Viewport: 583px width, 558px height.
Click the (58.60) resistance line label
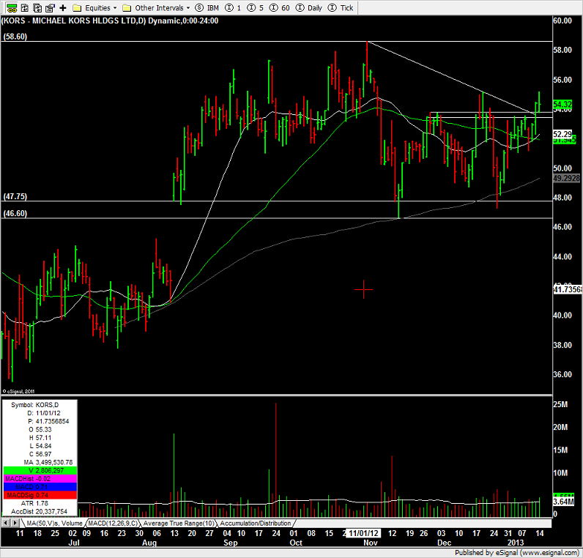pyautogui.click(x=15, y=37)
